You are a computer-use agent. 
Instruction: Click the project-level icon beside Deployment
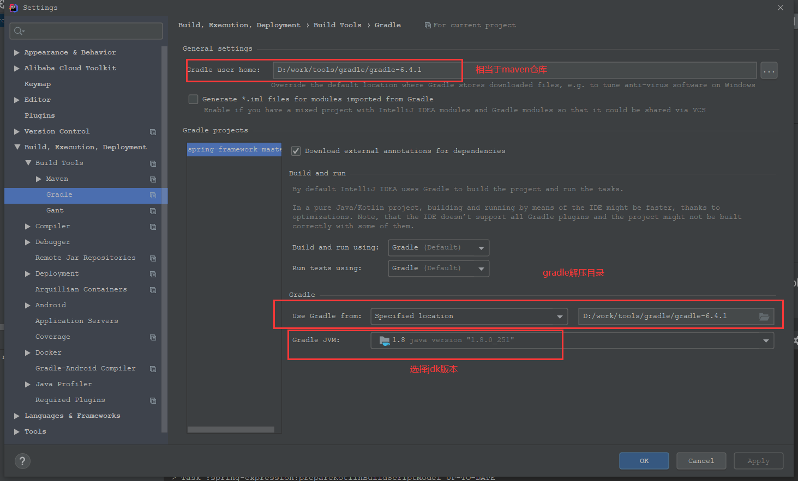pos(153,274)
